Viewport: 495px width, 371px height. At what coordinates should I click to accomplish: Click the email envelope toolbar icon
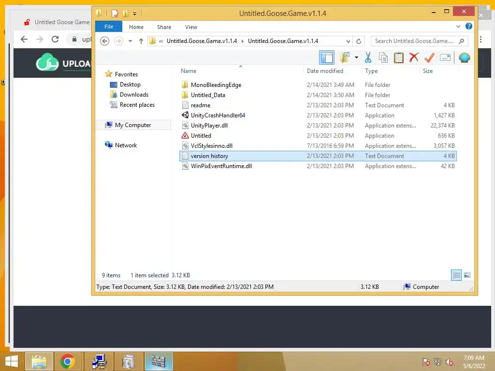pos(445,58)
